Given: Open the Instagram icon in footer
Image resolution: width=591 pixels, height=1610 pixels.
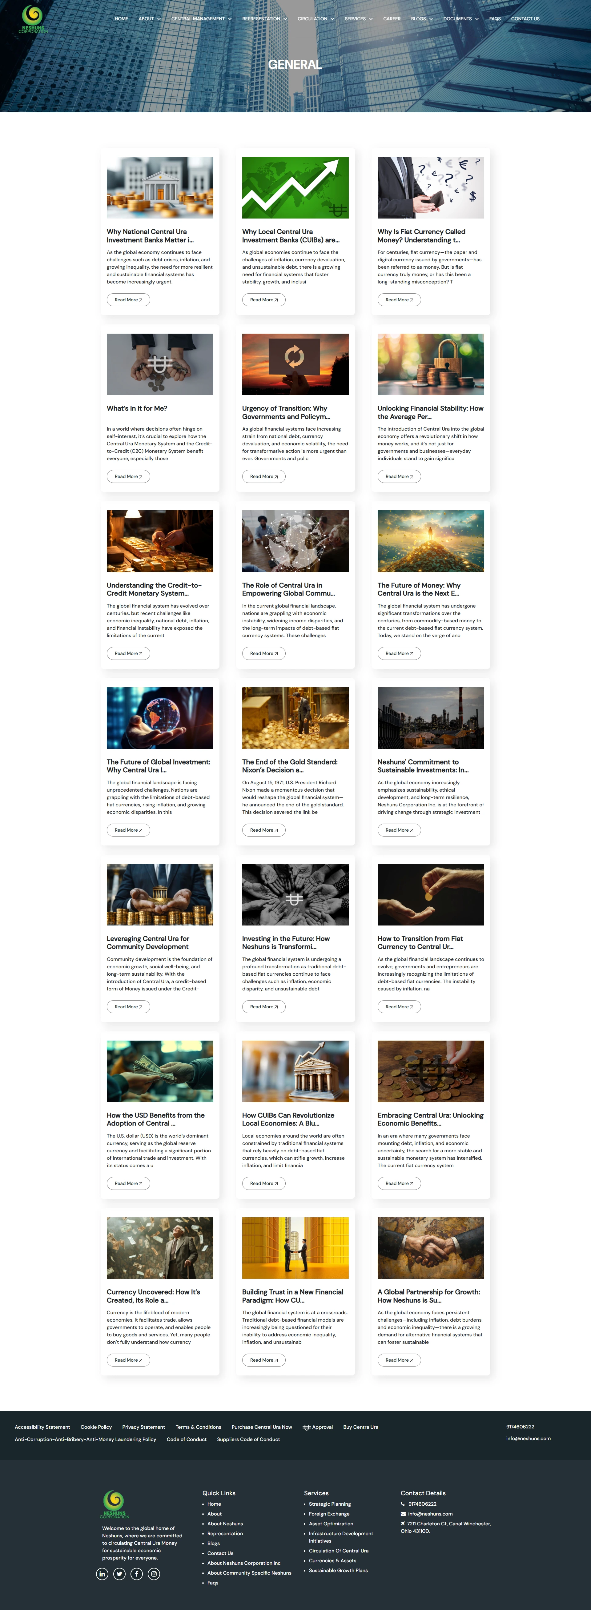Looking at the screenshot, I should coord(154,1574).
